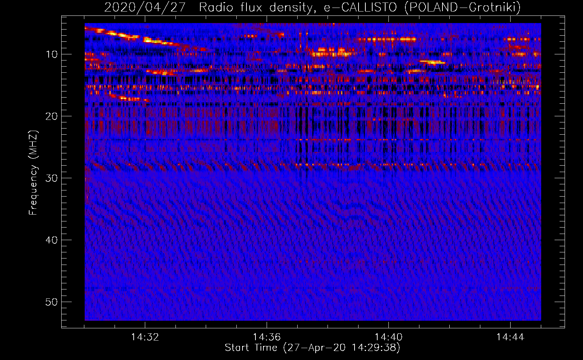Click the 14:32 time tick label
The width and height of the screenshot is (583, 360).
coord(145,337)
